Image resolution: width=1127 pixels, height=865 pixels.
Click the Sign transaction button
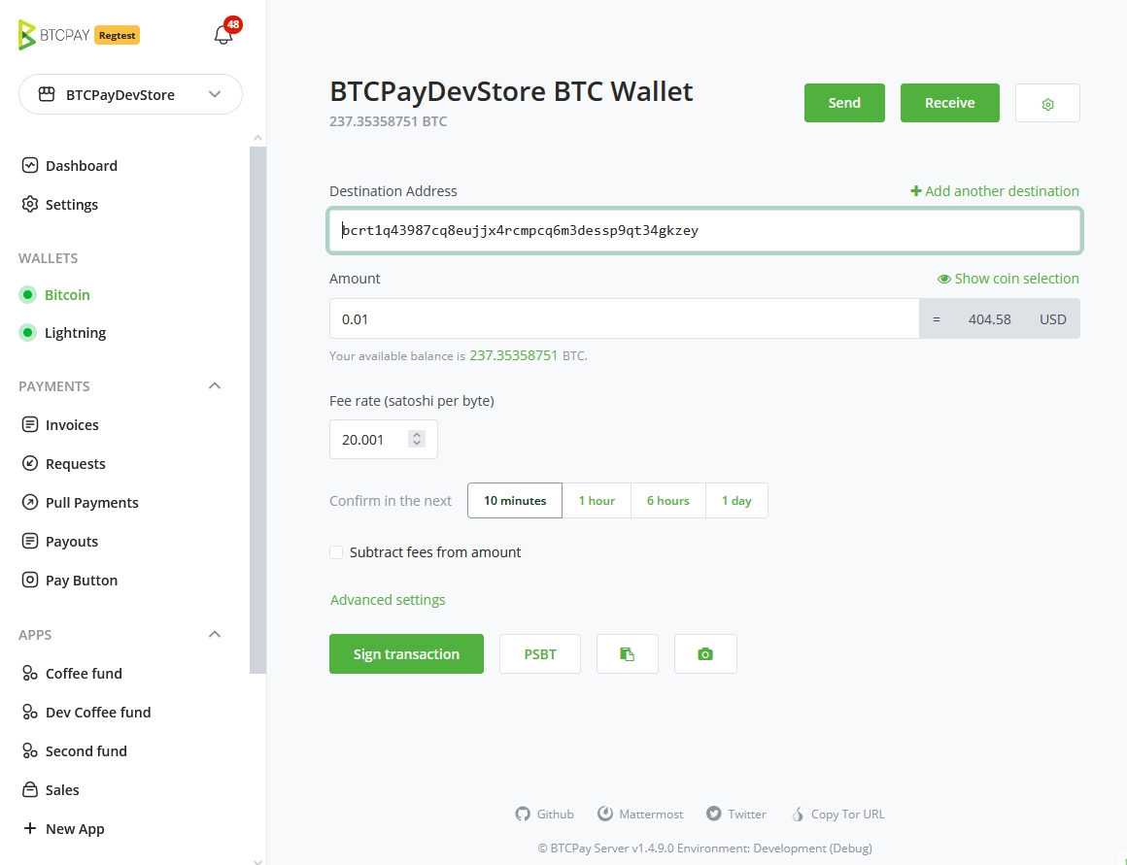point(406,654)
